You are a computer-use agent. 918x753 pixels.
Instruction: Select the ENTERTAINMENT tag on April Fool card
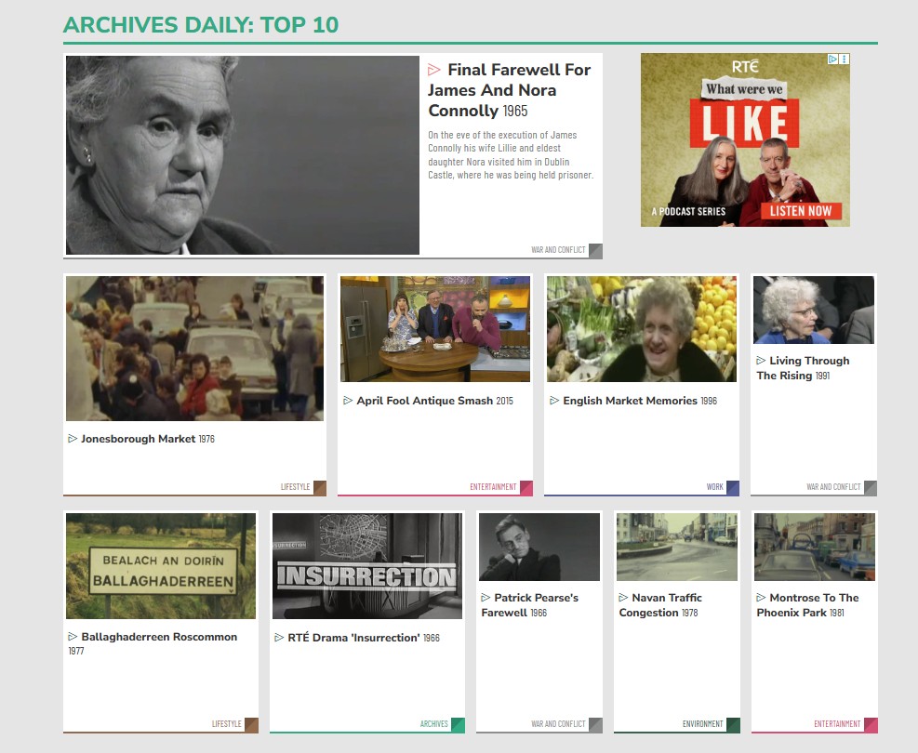tap(494, 486)
